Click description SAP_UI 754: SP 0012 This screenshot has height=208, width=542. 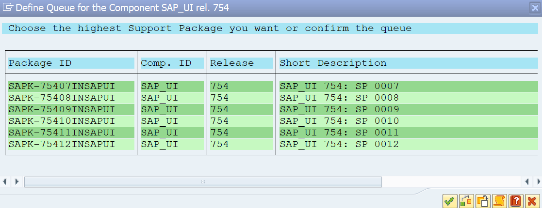point(409,144)
